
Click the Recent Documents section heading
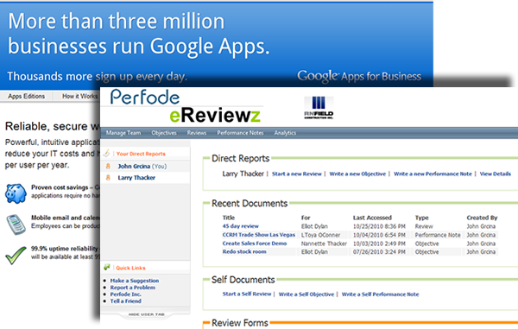pyautogui.click(x=250, y=204)
